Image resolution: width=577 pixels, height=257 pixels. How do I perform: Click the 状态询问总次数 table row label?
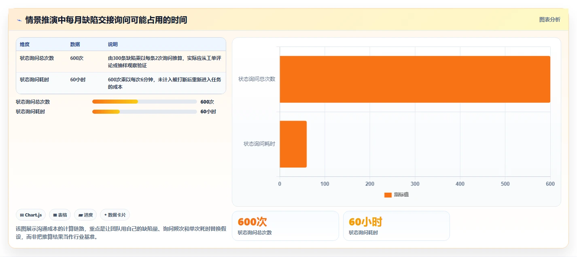(37, 58)
